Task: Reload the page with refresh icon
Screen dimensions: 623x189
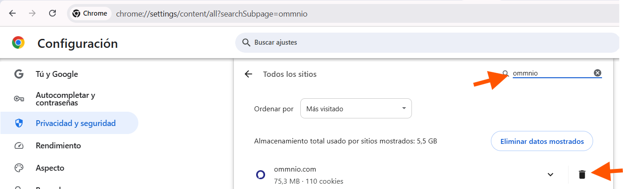Action: click(52, 13)
